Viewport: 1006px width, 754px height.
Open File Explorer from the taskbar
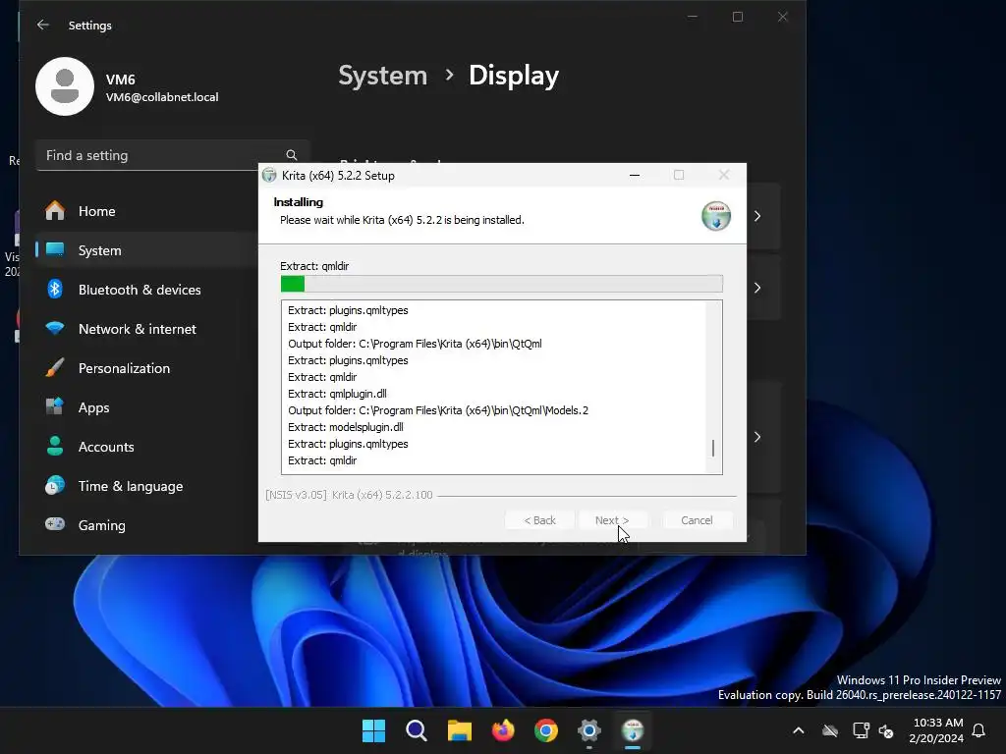[x=460, y=730]
